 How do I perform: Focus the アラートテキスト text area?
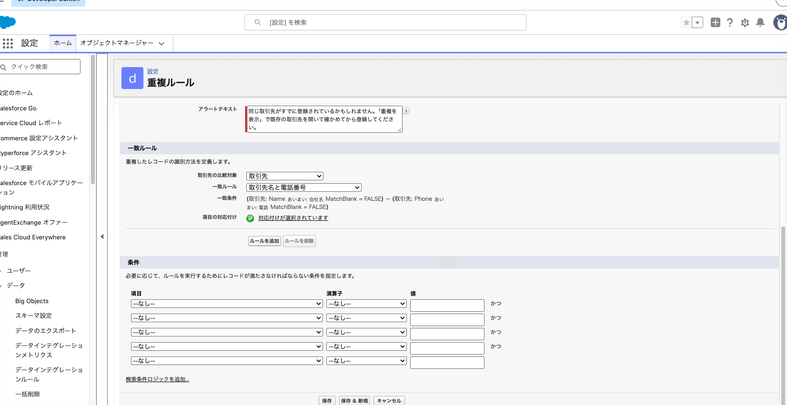coord(324,119)
